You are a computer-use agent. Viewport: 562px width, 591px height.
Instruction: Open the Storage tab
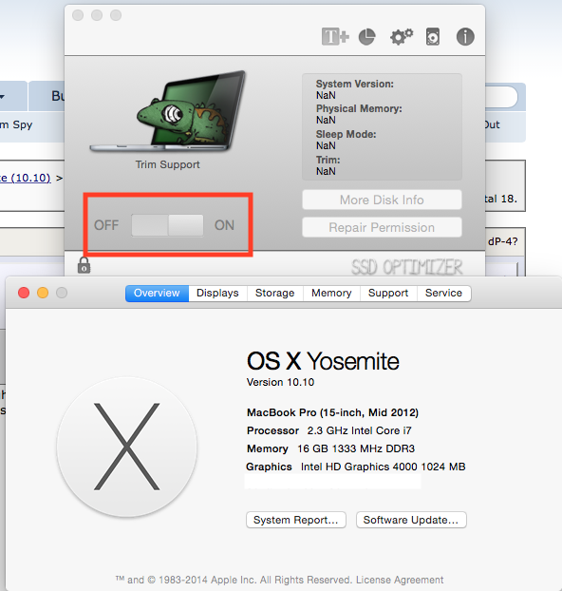pos(274,293)
